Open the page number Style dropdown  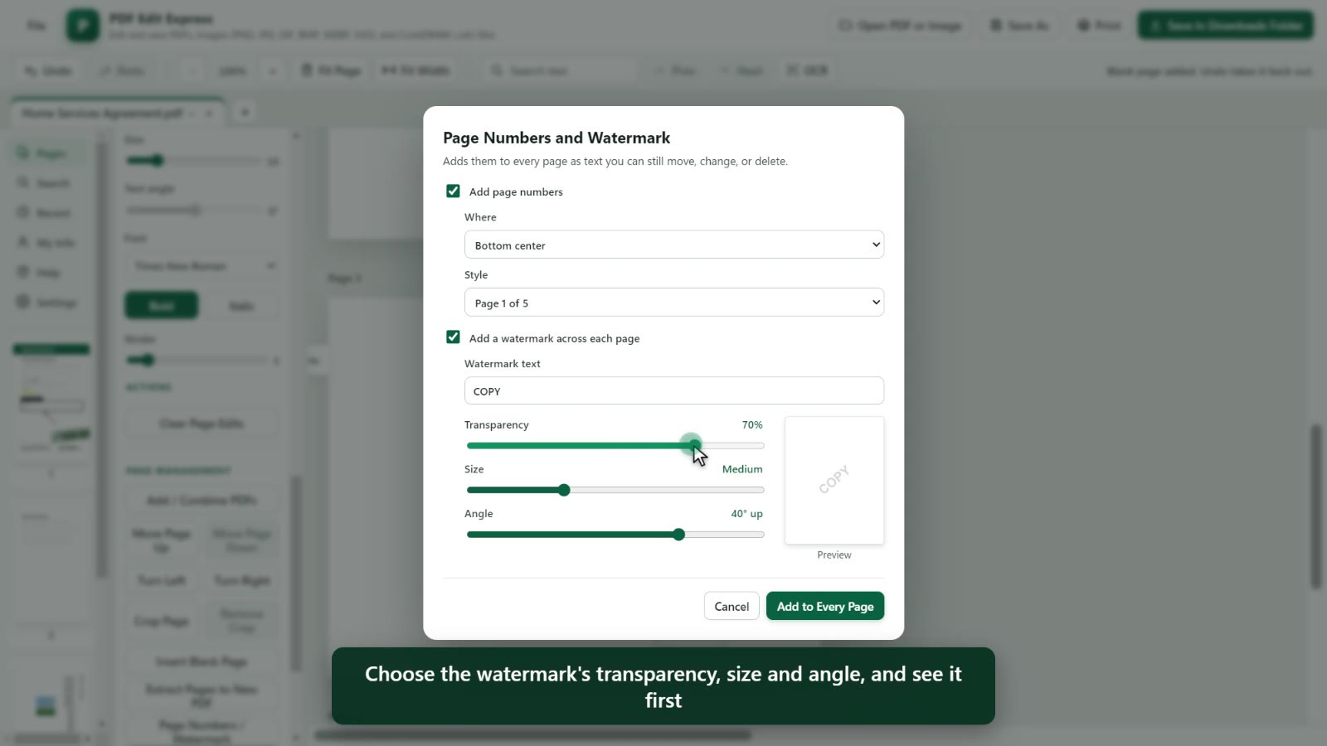tap(674, 303)
